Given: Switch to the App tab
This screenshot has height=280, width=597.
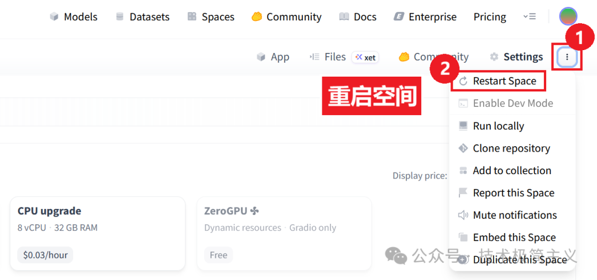Looking at the screenshot, I should tap(273, 57).
